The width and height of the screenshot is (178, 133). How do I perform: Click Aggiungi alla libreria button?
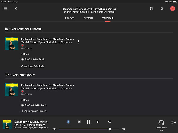pyautogui.click(x=34, y=111)
